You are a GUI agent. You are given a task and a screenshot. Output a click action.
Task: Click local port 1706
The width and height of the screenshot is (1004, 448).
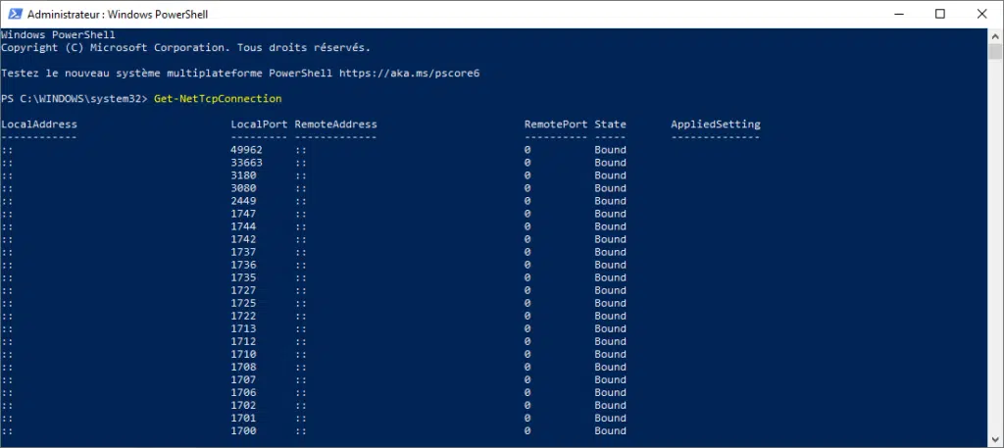pyautogui.click(x=243, y=393)
